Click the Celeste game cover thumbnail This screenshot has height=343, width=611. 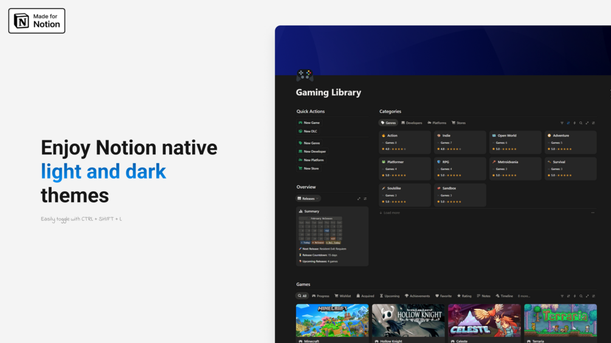pos(485,321)
